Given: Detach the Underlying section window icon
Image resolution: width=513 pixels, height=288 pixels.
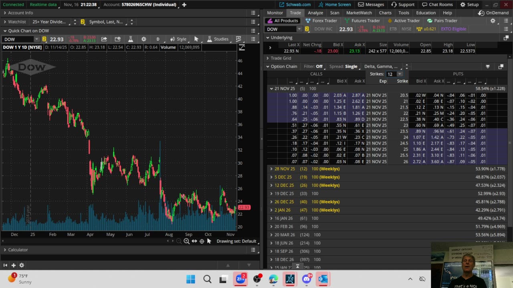Looking at the screenshot, I should pyautogui.click(x=506, y=38).
